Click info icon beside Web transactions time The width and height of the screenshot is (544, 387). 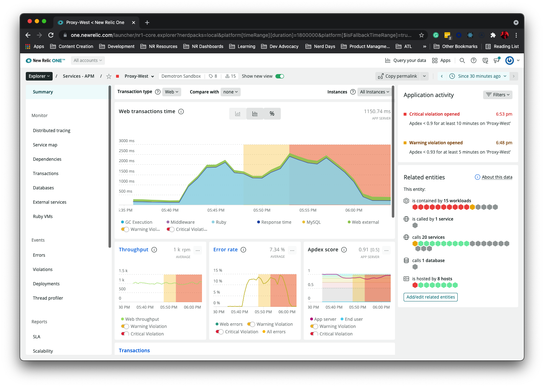click(x=181, y=111)
